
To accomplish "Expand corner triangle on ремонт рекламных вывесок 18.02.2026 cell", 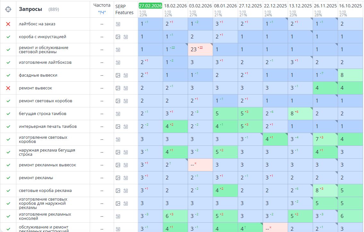I will coord(186,160).
